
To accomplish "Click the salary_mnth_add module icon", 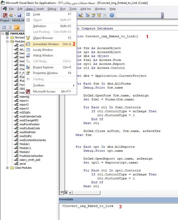I will pos(16,160).
